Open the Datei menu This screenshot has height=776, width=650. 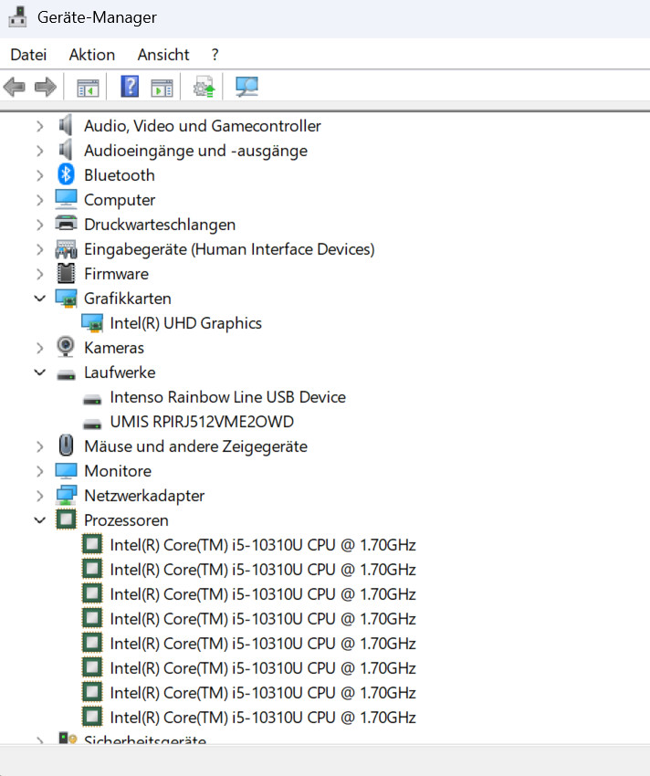tap(28, 55)
